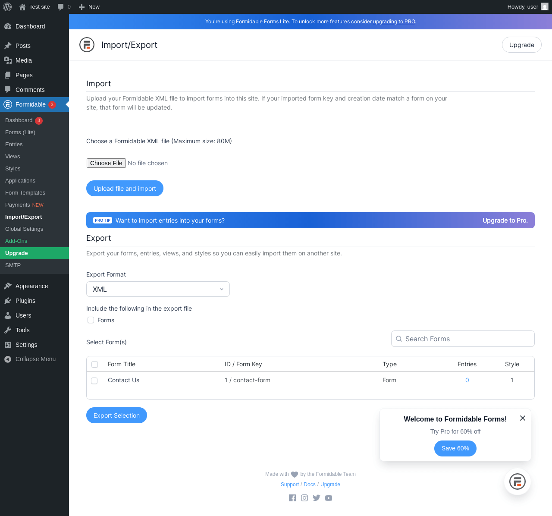
Task: Click the Users icon in sidebar
Action: [x=8, y=315]
